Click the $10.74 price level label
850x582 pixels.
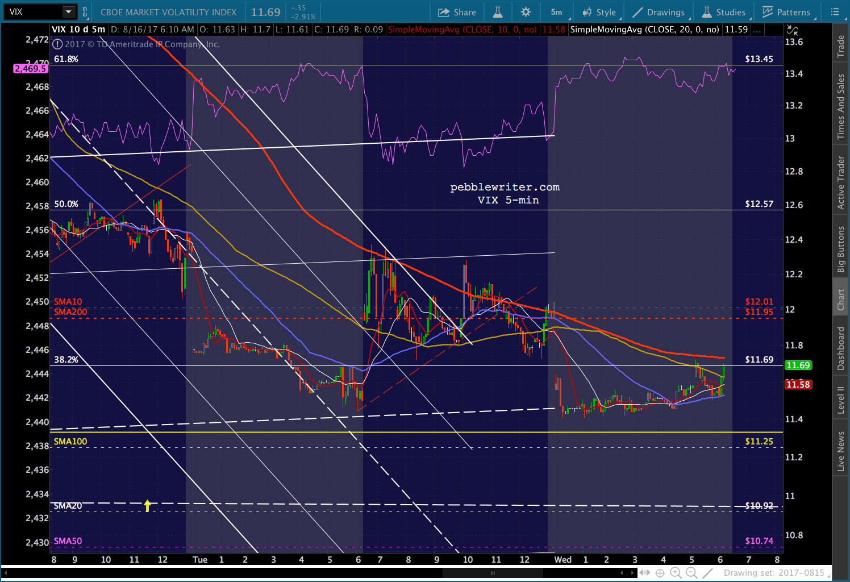(x=759, y=541)
